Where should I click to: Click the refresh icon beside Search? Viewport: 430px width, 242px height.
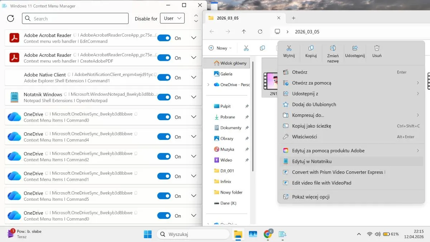(11, 19)
